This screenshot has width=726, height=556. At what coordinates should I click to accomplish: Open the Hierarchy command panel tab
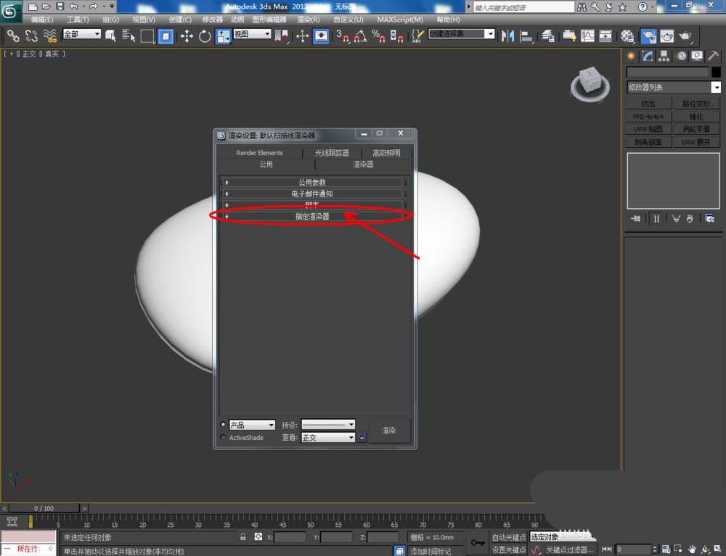pyautogui.click(x=664, y=56)
